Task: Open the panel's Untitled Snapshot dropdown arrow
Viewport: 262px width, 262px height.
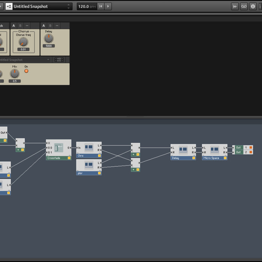Action: pos(48,60)
